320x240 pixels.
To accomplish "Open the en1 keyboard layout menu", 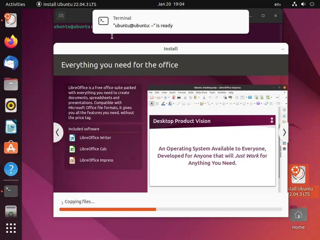I will point(277,4).
